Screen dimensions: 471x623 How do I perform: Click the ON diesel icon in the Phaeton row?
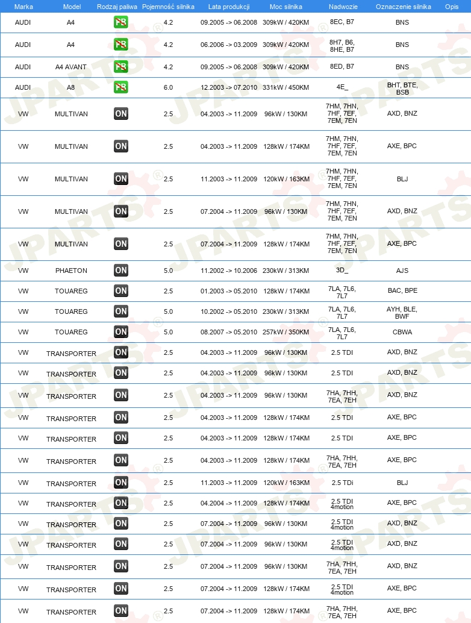tap(120, 271)
